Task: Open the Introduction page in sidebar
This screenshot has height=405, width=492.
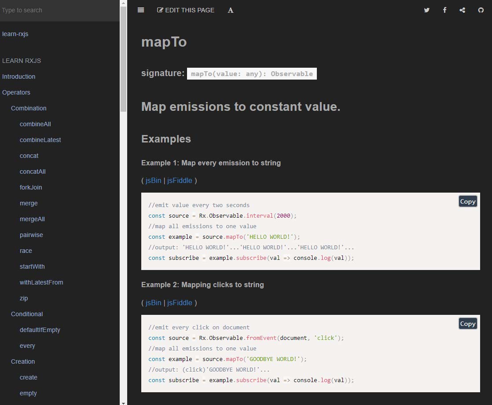Action: coord(18,77)
